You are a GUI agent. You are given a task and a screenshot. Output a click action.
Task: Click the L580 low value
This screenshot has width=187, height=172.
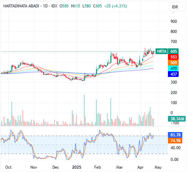coord(87,6)
